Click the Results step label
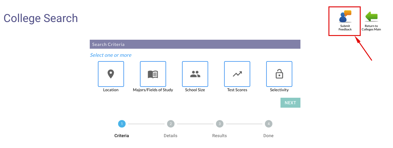 click(x=219, y=136)
